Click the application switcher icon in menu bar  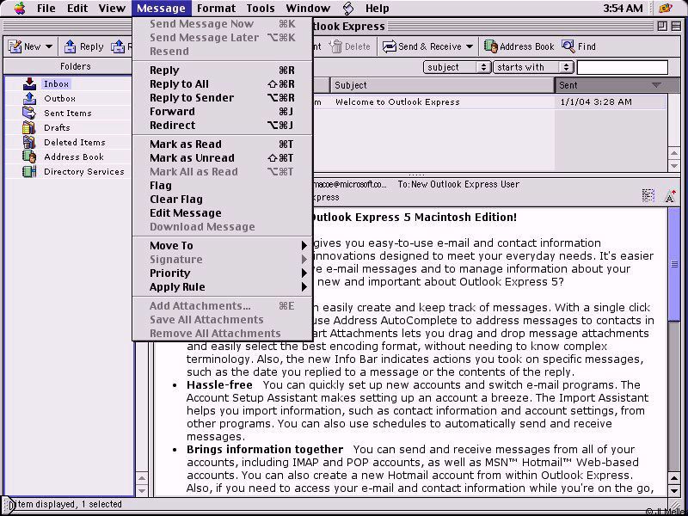tap(666, 8)
